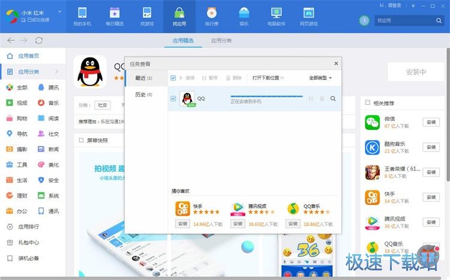Viewport: 450px width, 280px height.
Task: Select 腾讯 category
Action: (49, 87)
